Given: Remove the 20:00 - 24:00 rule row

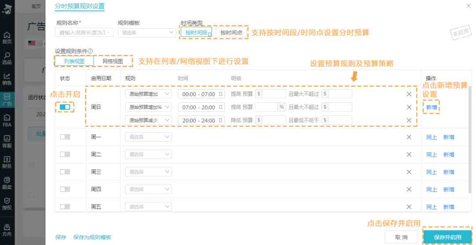Looking at the screenshot, I should tap(409, 120).
